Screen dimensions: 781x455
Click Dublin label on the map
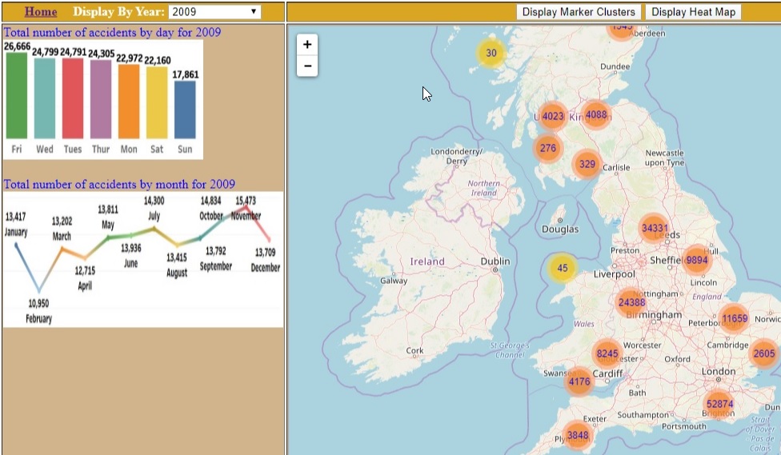click(x=495, y=261)
